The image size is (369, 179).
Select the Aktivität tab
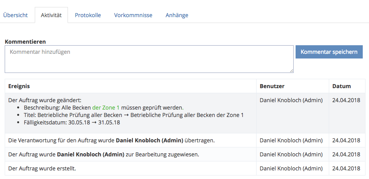51,15
